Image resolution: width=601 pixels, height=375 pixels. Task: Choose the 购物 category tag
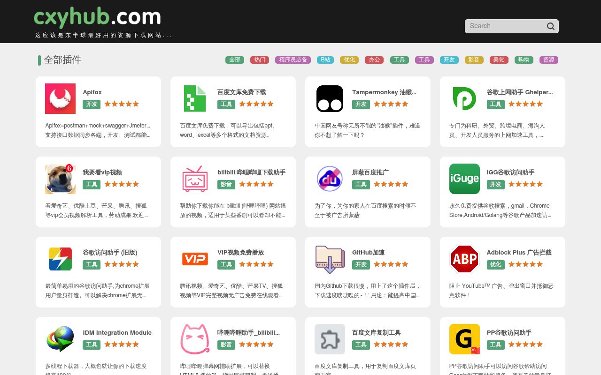[x=524, y=60]
